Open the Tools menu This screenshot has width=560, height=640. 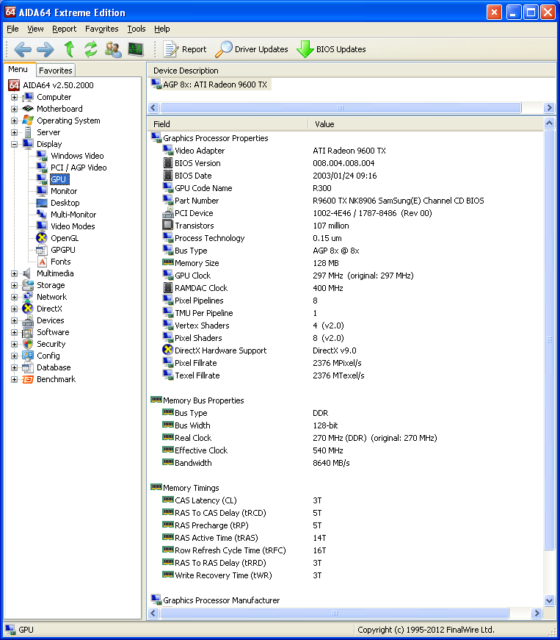(x=136, y=29)
